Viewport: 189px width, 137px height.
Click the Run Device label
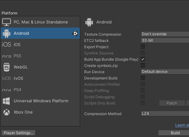click(94, 72)
